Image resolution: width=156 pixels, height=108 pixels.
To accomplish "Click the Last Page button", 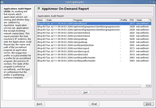I will (114, 92).
